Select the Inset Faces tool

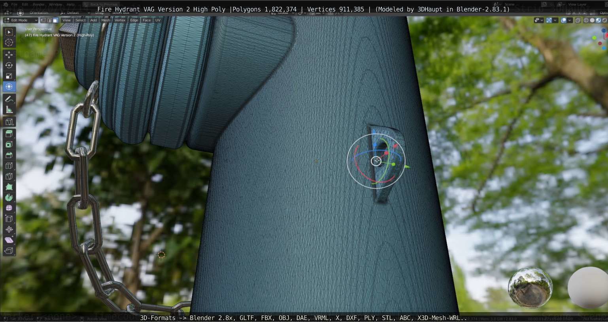pyautogui.click(x=9, y=145)
